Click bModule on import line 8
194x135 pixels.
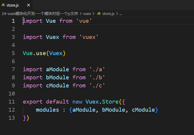tap(57, 78)
